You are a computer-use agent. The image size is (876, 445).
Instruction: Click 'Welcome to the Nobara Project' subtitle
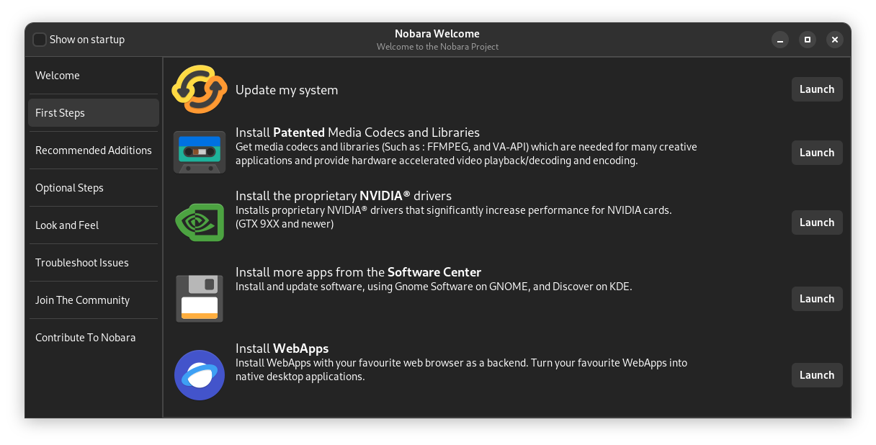[x=437, y=47]
